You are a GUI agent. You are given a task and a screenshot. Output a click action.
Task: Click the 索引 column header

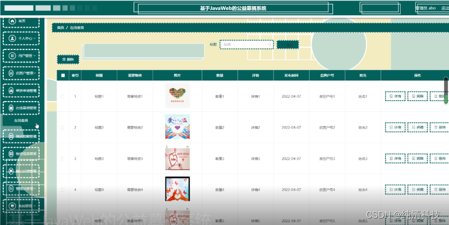(x=75, y=76)
